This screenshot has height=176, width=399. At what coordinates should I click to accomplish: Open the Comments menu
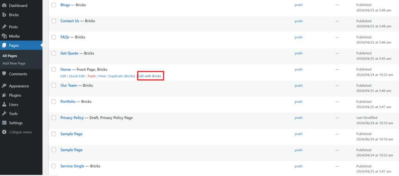pyautogui.click(x=21, y=74)
